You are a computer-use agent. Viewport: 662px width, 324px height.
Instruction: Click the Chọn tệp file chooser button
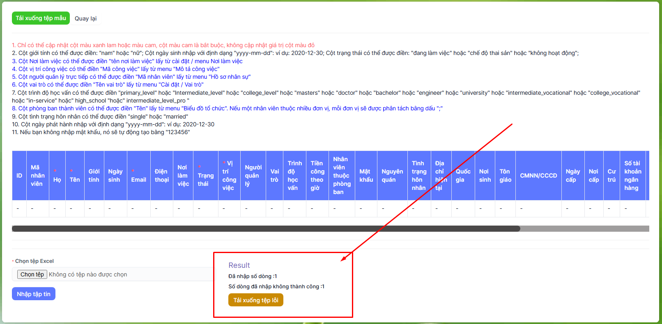pos(32,274)
